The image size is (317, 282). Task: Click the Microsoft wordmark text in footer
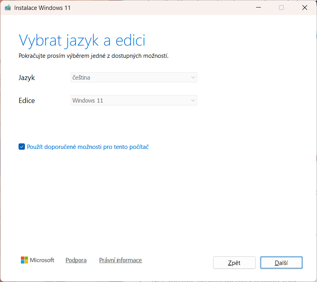click(42, 260)
